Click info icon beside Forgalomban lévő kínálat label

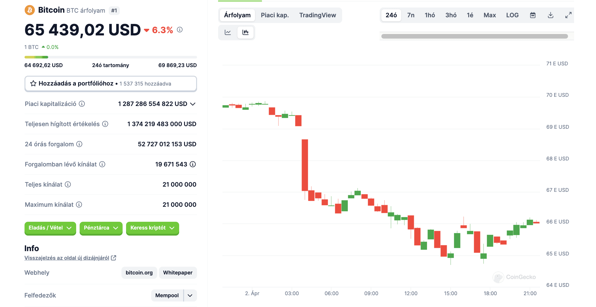pyautogui.click(x=102, y=164)
